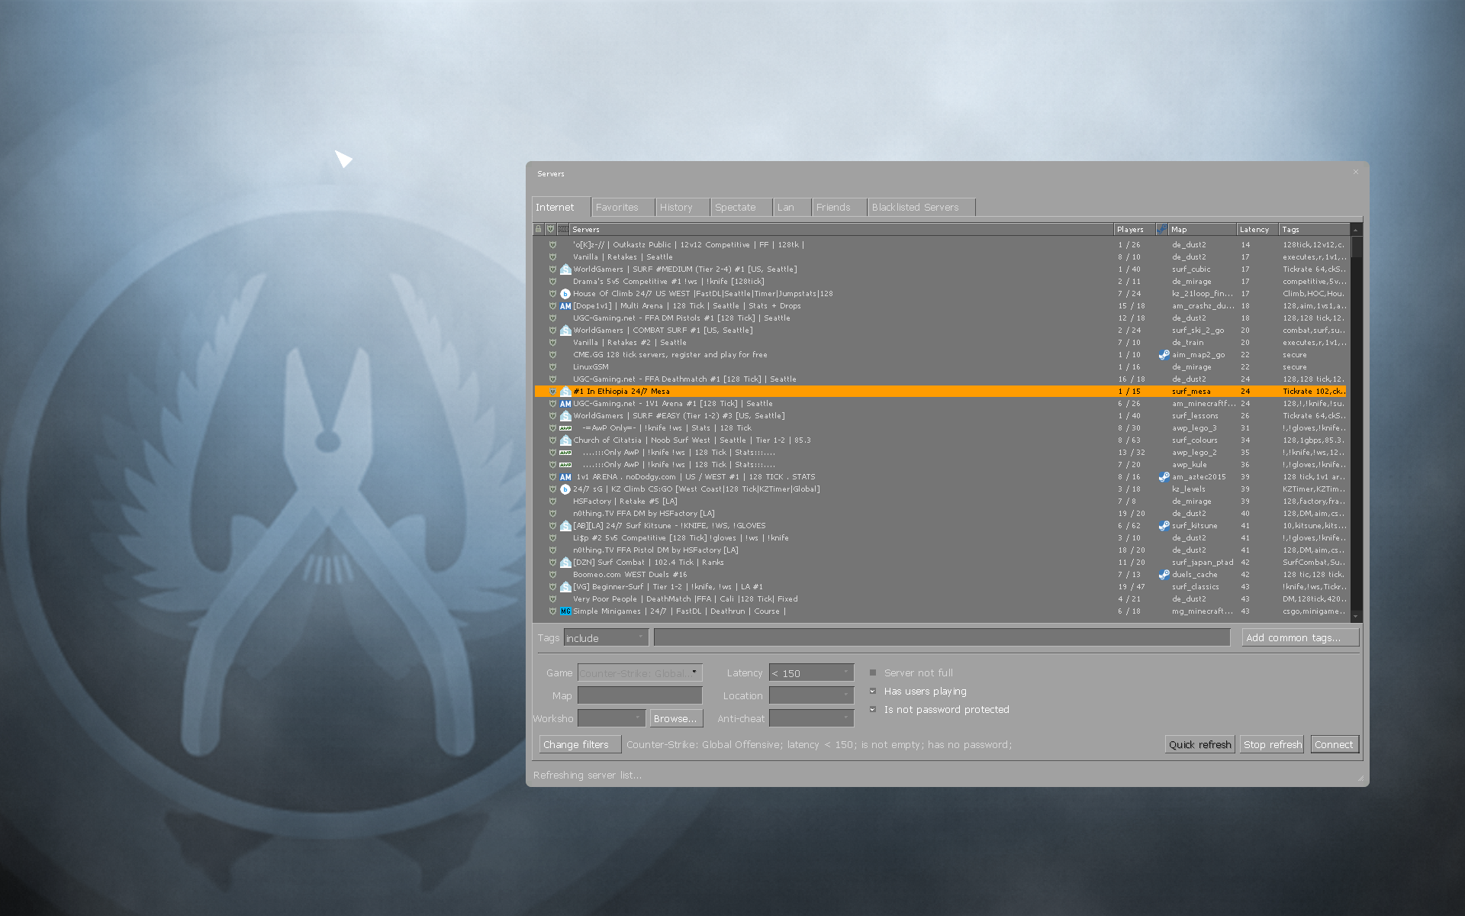Click the bhop icon on House Of Climb row
Viewport: 1465px width, 916px height.
565,293
